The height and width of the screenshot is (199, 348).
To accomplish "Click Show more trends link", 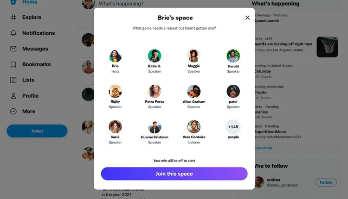I will click(x=264, y=148).
